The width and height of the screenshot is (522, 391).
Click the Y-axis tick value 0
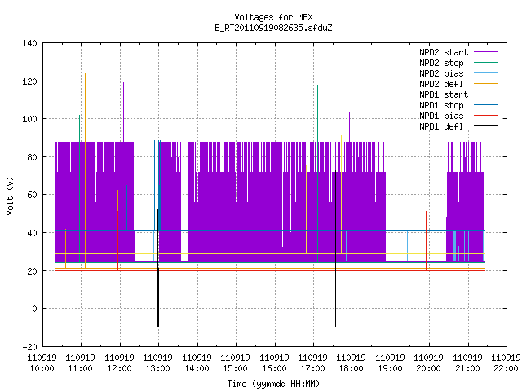pos(34,309)
